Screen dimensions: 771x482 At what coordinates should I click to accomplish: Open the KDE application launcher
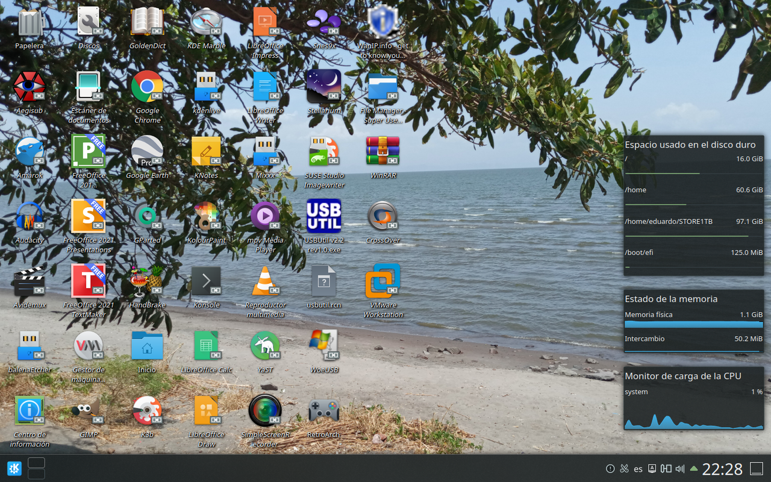[x=14, y=468]
